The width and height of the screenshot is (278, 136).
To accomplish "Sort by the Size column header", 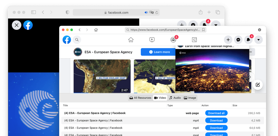I will pos(235,105).
